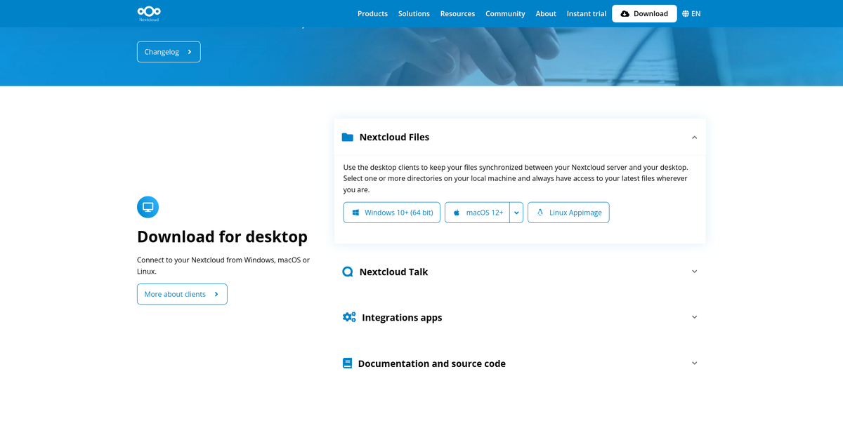Expand Documentation and source code

coord(694,363)
